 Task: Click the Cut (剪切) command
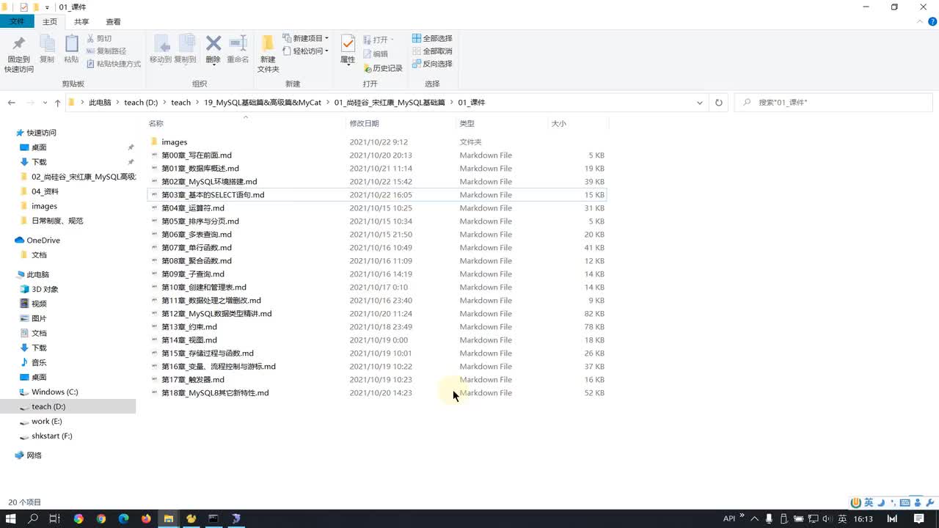click(x=99, y=38)
